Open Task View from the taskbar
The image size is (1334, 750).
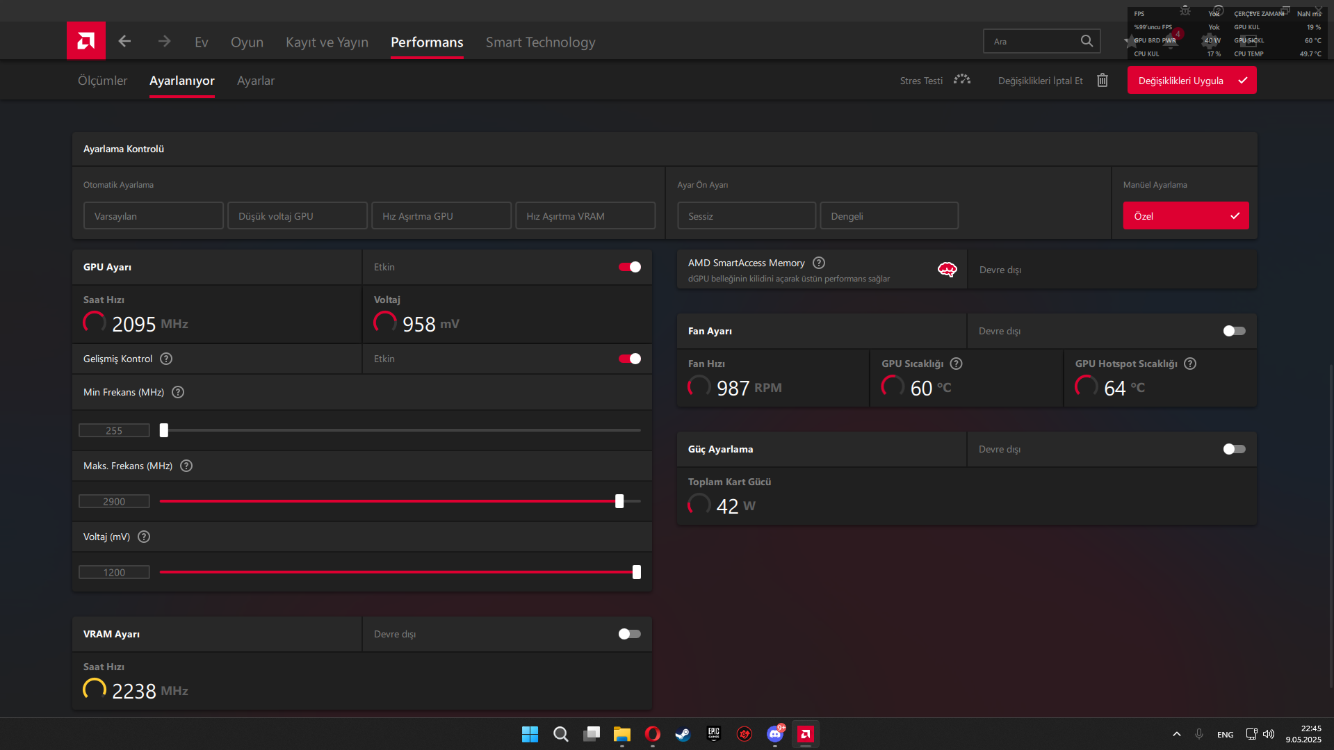[592, 734]
